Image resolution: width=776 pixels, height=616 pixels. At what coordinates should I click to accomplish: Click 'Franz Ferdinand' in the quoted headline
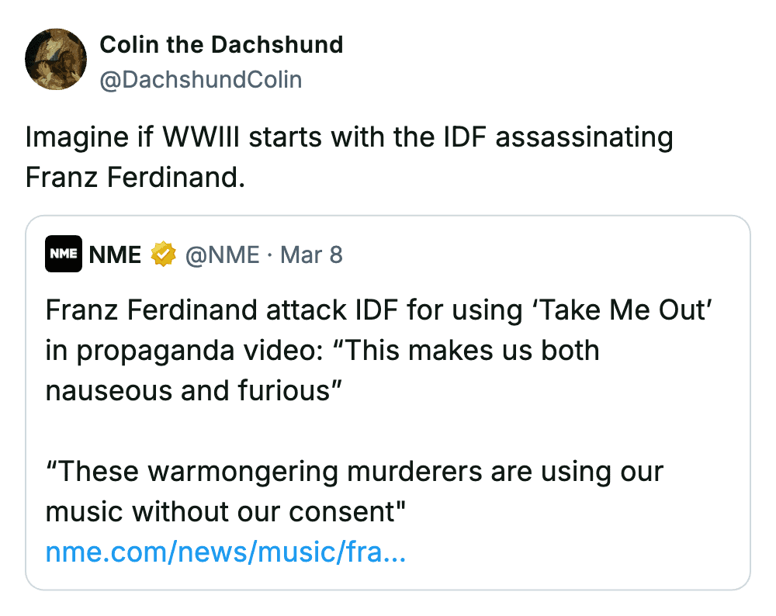click(x=136, y=310)
